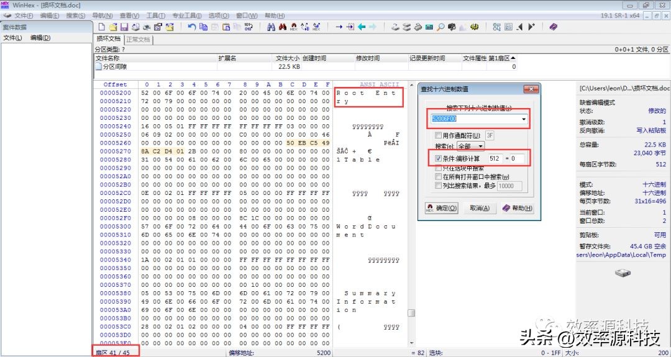Image resolution: width=671 pixels, height=357 pixels.
Task: Uncheck the 条件:偏移计算 checkbox
Action: point(438,158)
